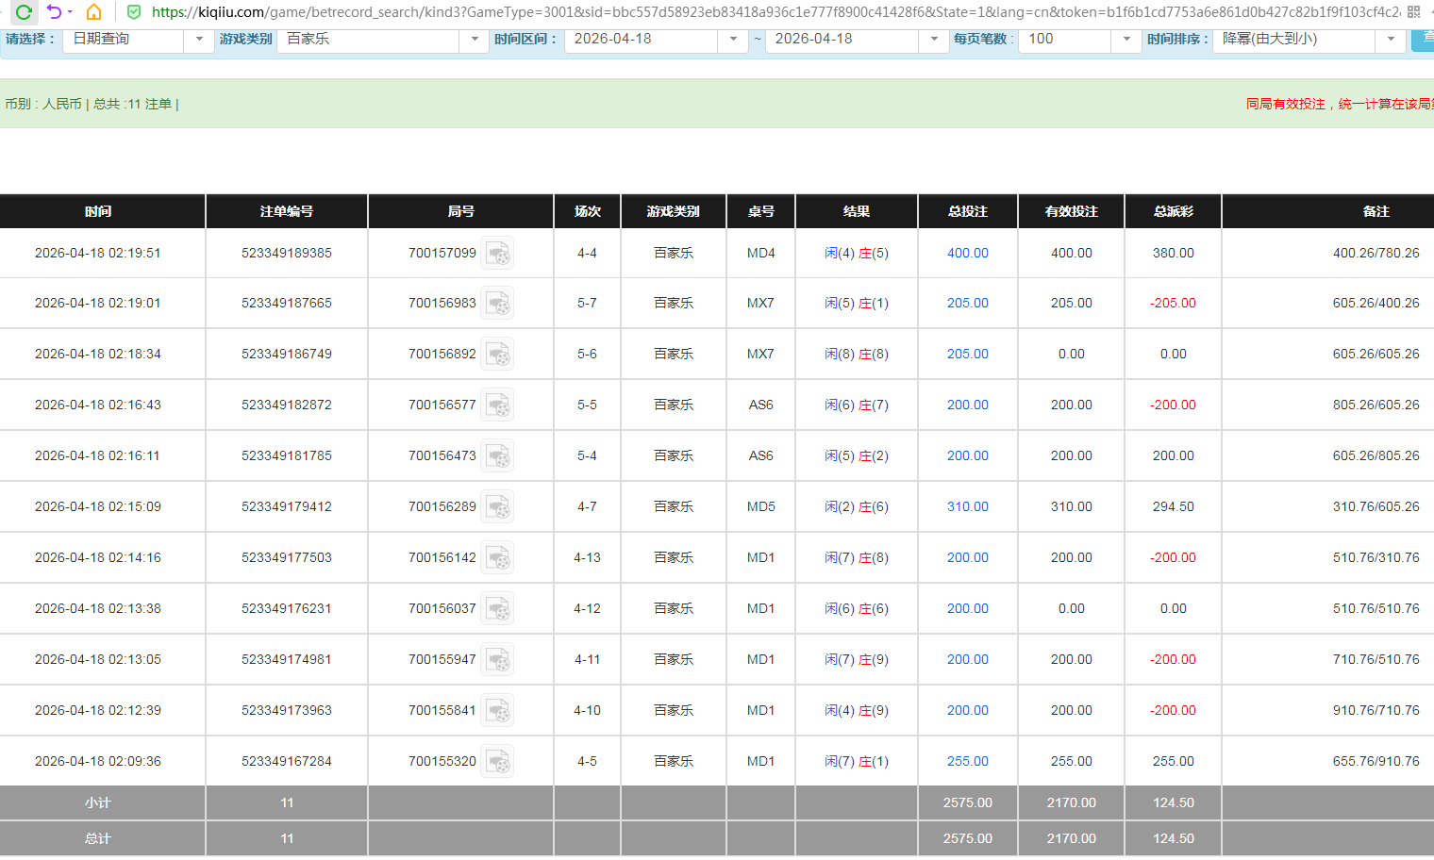Screen dimensions: 1434x860
Task: Open replay for game round 700156289
Action: click(497, 506)
